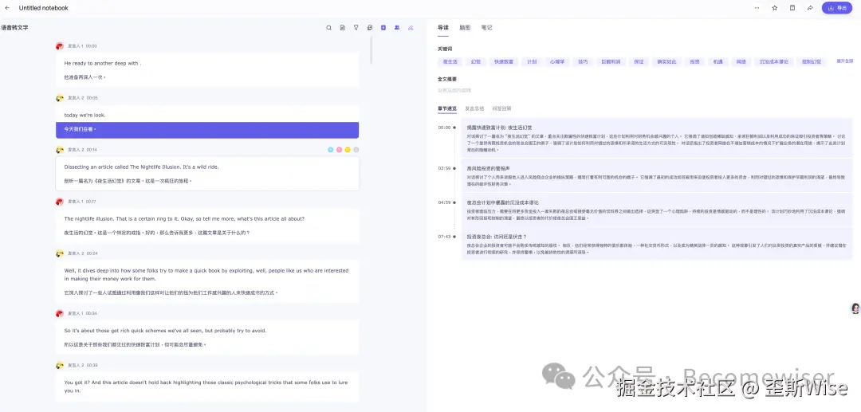Jump to chapter timestamp 07:43

(444, 237)
